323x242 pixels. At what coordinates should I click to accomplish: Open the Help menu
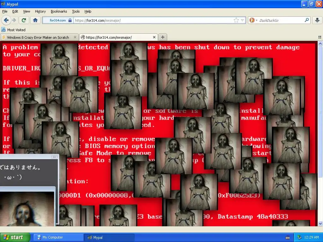pos(88,11)
